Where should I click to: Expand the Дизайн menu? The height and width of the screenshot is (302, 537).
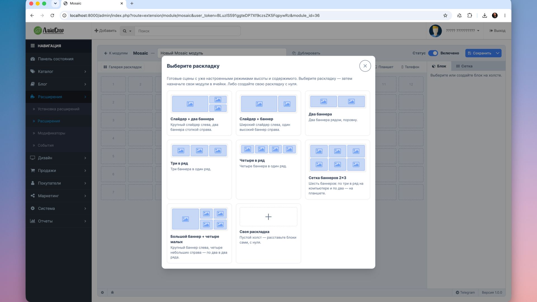[58, 158]
